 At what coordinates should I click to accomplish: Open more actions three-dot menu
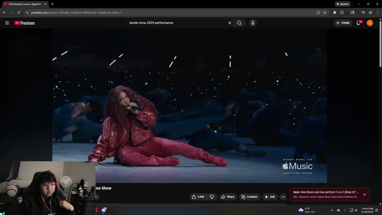[x=283, y=197]
